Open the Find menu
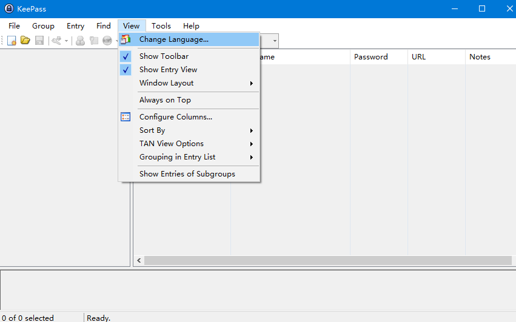516x322 pixels. pyautogui.click(x=103, y=25)
